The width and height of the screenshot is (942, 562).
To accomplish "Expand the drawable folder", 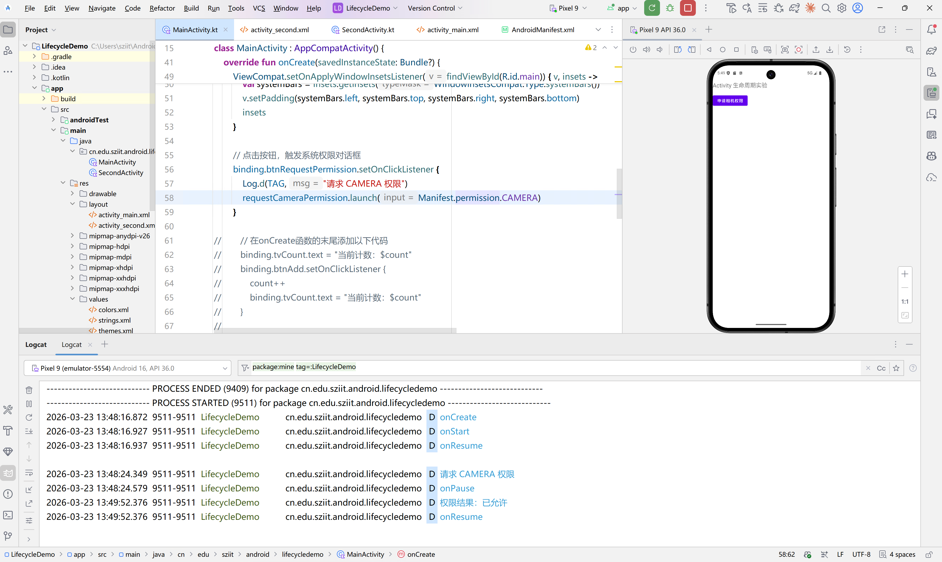I will point(72,193).
